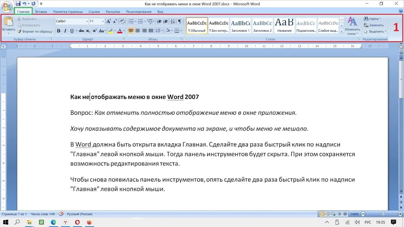
Task: Cut selection with Вырезать
Action: click(x=27, y=19)
